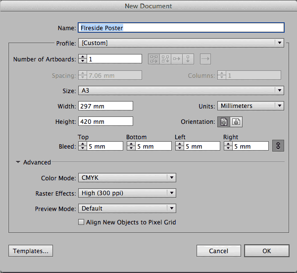
Task: Click the "New Document" title text
Action: [x=148, y=6]
